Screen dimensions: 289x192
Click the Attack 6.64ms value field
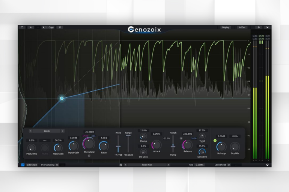coord(157,134)
